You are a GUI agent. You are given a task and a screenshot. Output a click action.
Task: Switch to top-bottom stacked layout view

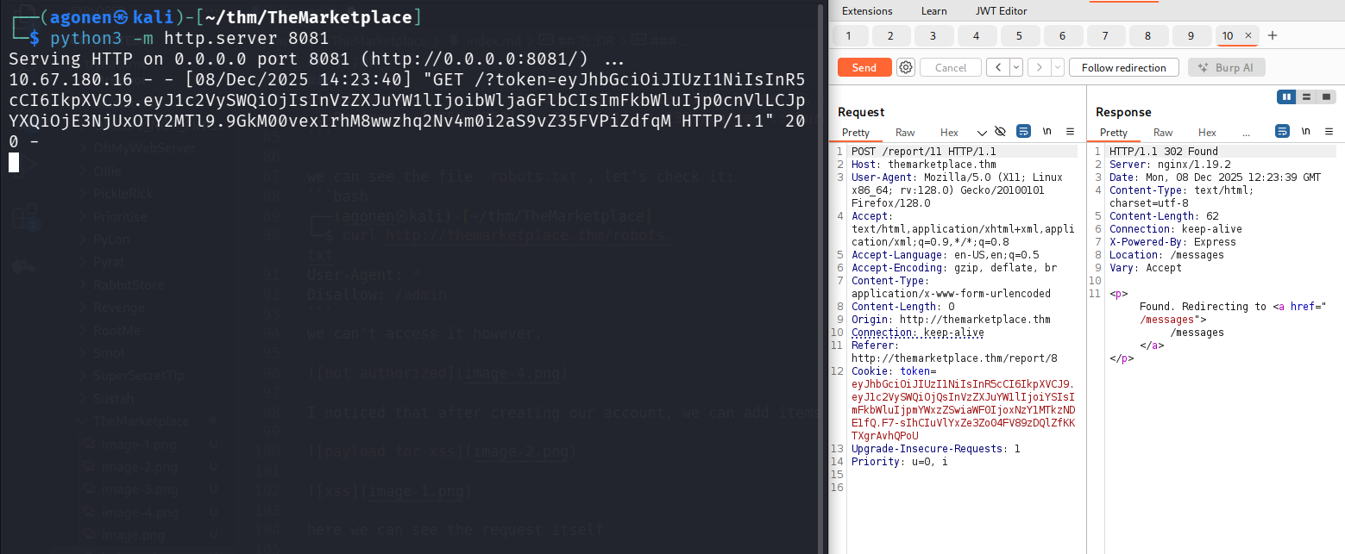tap(1307, 96)
